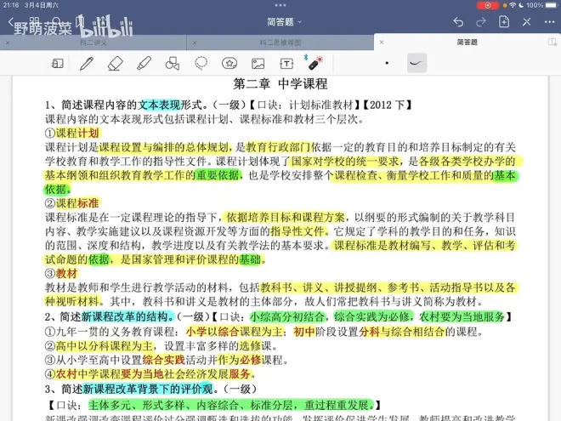Image resolution: width=561 pixels, height=421 pixels.
Task: Select the Image insert tool
Action: click(x=258, y=63)
